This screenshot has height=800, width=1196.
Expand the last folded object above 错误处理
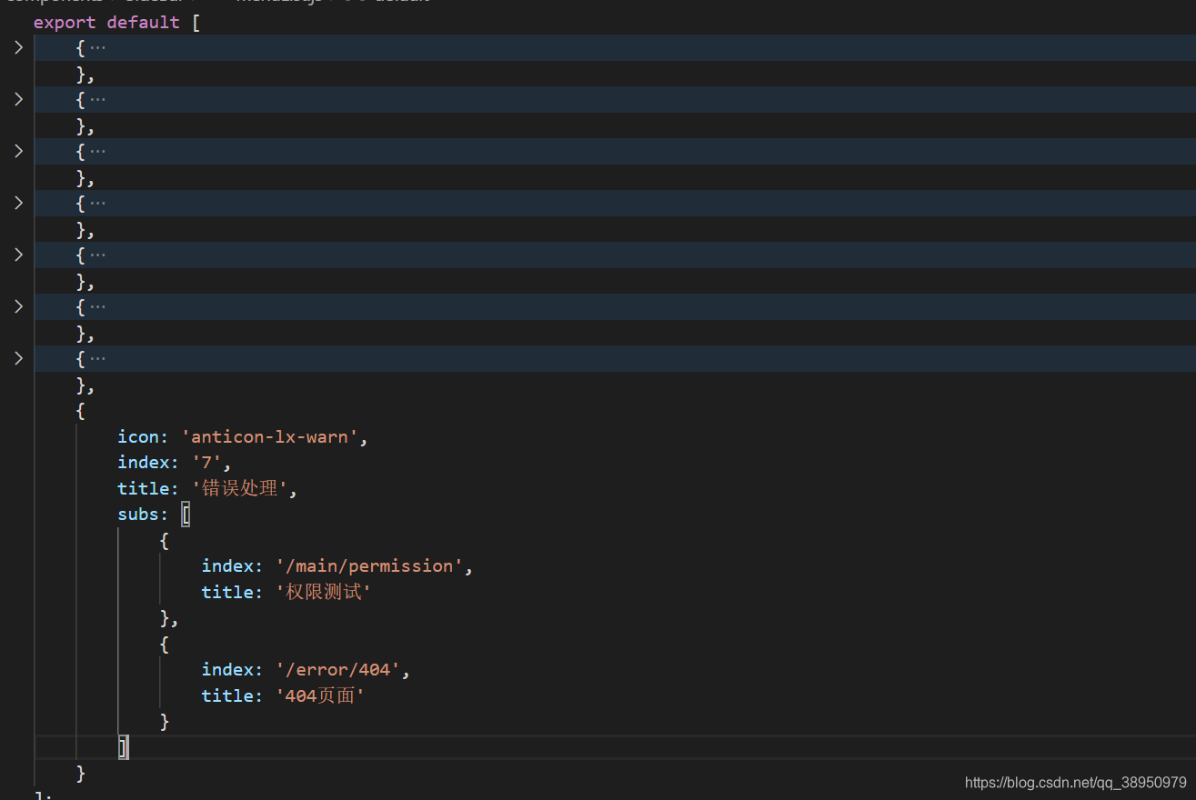17,358
